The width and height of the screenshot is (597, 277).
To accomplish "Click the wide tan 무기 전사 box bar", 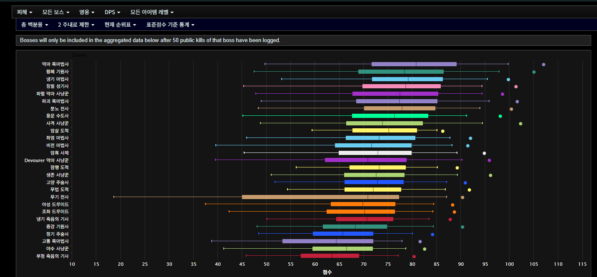I will point(320,197).
